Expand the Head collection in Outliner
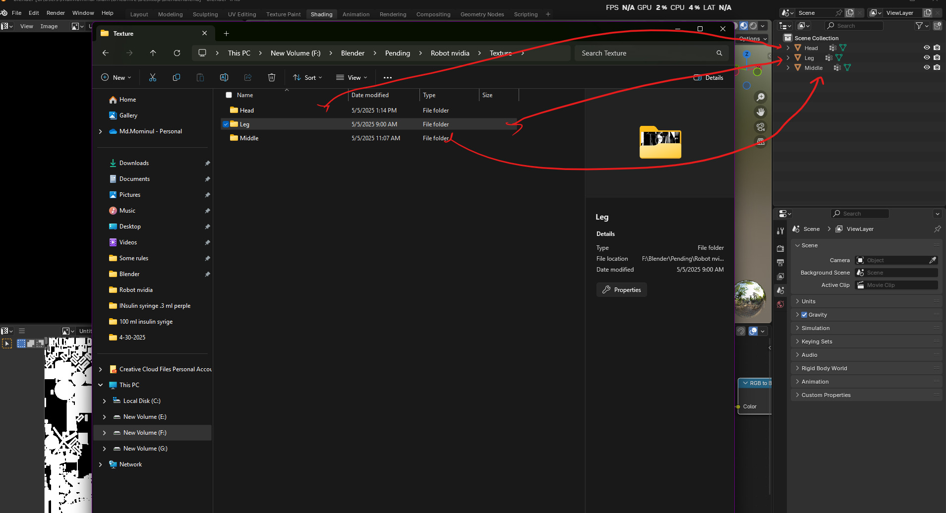 tap(788, 48)
